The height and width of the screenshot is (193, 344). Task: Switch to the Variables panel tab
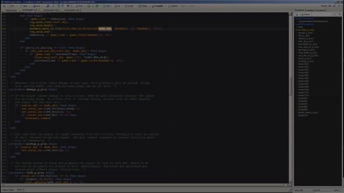(x=310, y=10)
